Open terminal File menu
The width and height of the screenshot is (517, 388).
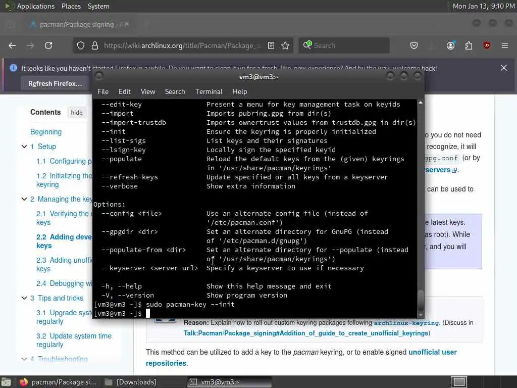(x=103, y=92)
